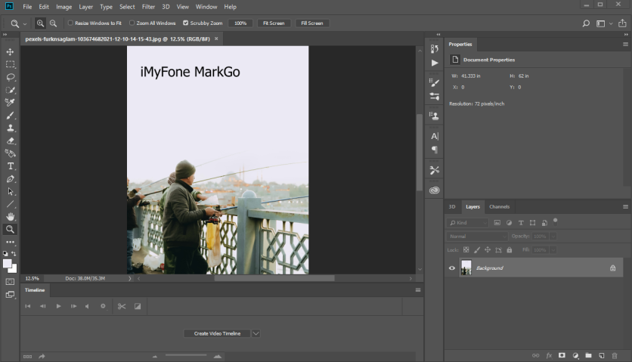Viewport: 632px width, 362px height.
Task: Toggle layer filtering on/off switch
Action: point(556,221)
